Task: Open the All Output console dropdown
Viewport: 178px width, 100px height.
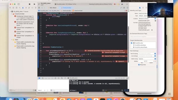Action: (73, 90)
